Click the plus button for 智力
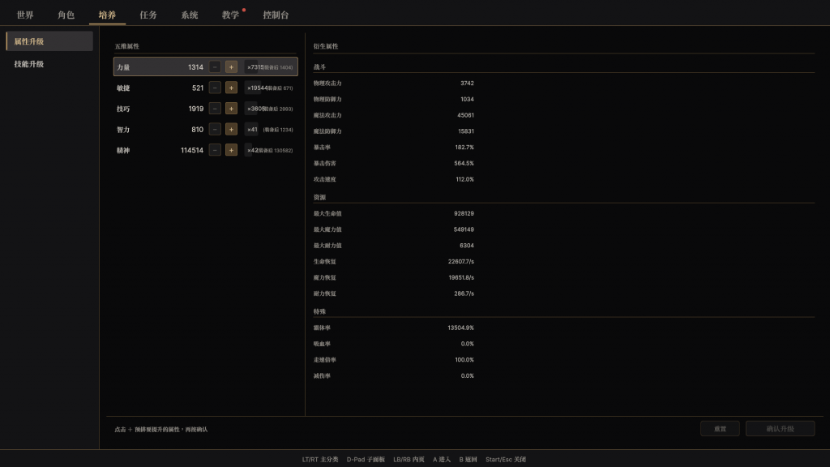 click(x=231, y=129)
